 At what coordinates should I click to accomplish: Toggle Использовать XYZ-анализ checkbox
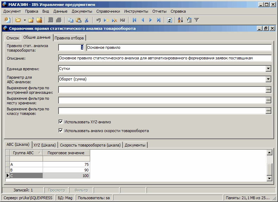(61, 122)
